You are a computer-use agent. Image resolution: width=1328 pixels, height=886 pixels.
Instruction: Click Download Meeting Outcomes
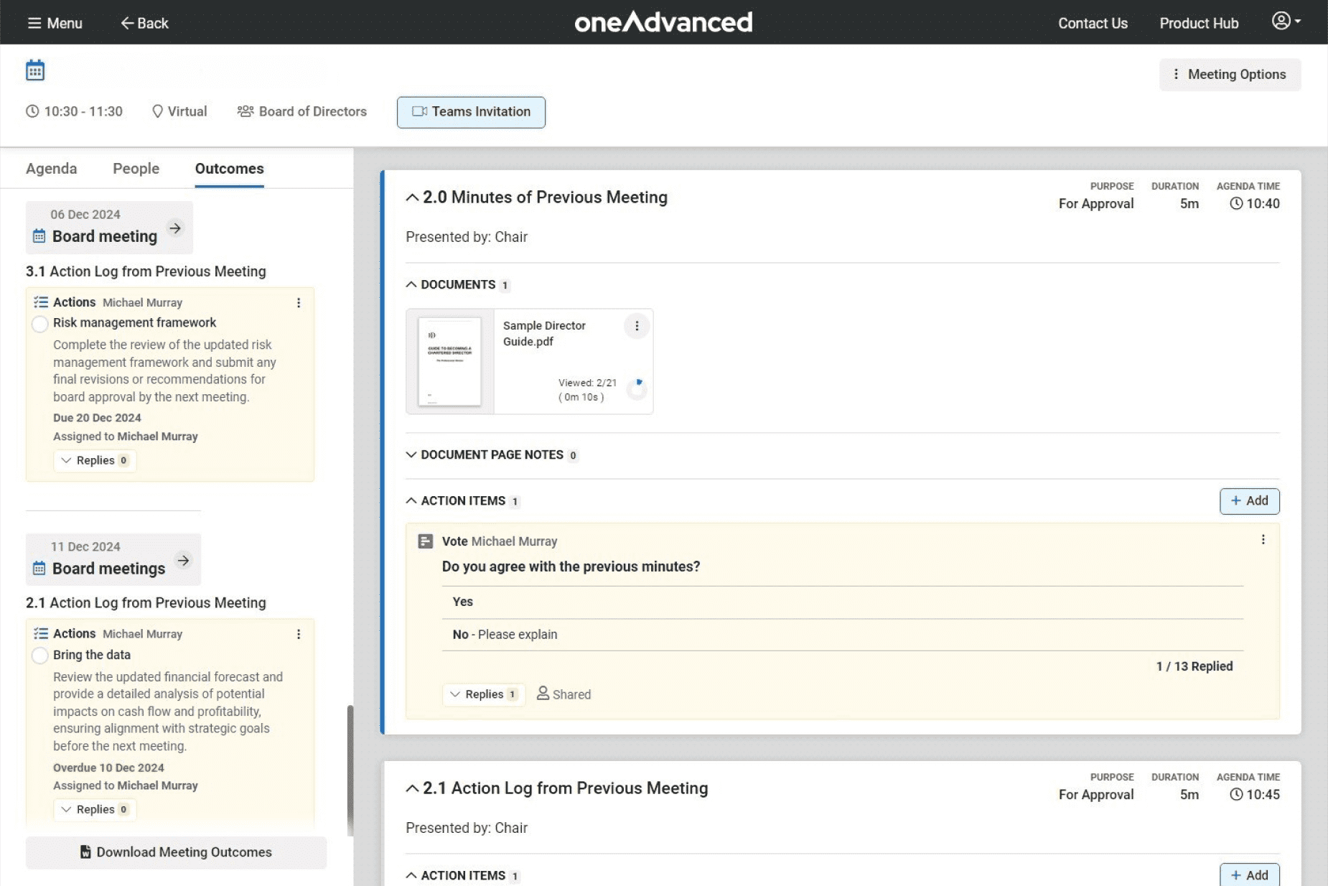[x=176, y=852]
